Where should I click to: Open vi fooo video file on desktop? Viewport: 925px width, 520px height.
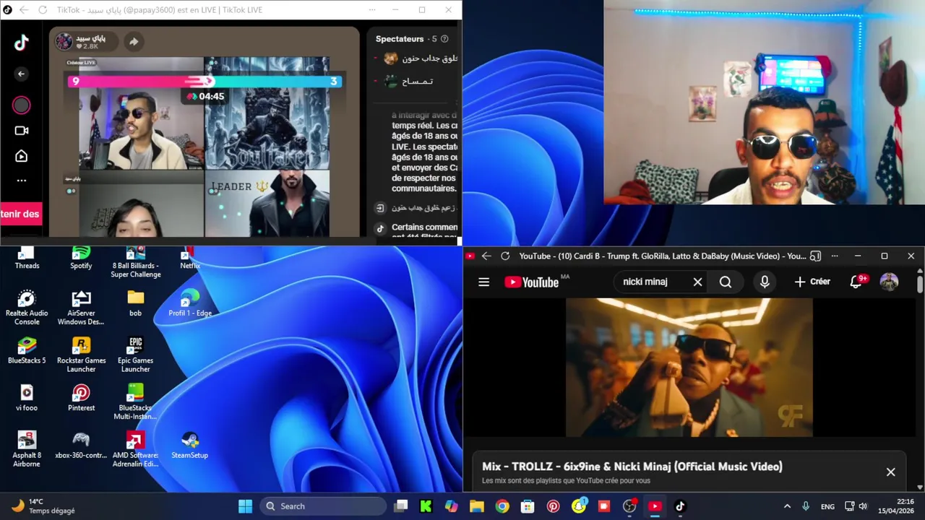[27, 398]
